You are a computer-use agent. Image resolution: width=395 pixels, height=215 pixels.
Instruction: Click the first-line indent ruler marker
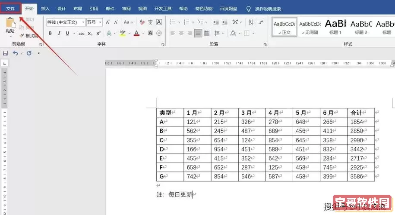[156, 61]
